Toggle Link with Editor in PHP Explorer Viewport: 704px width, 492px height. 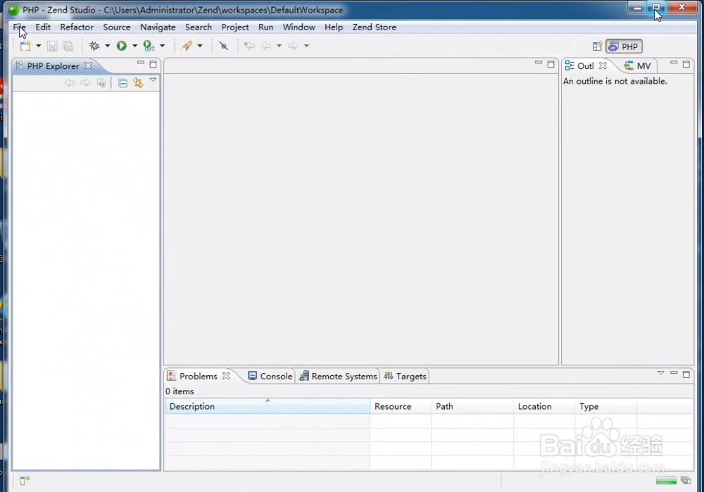coord(138,82)
